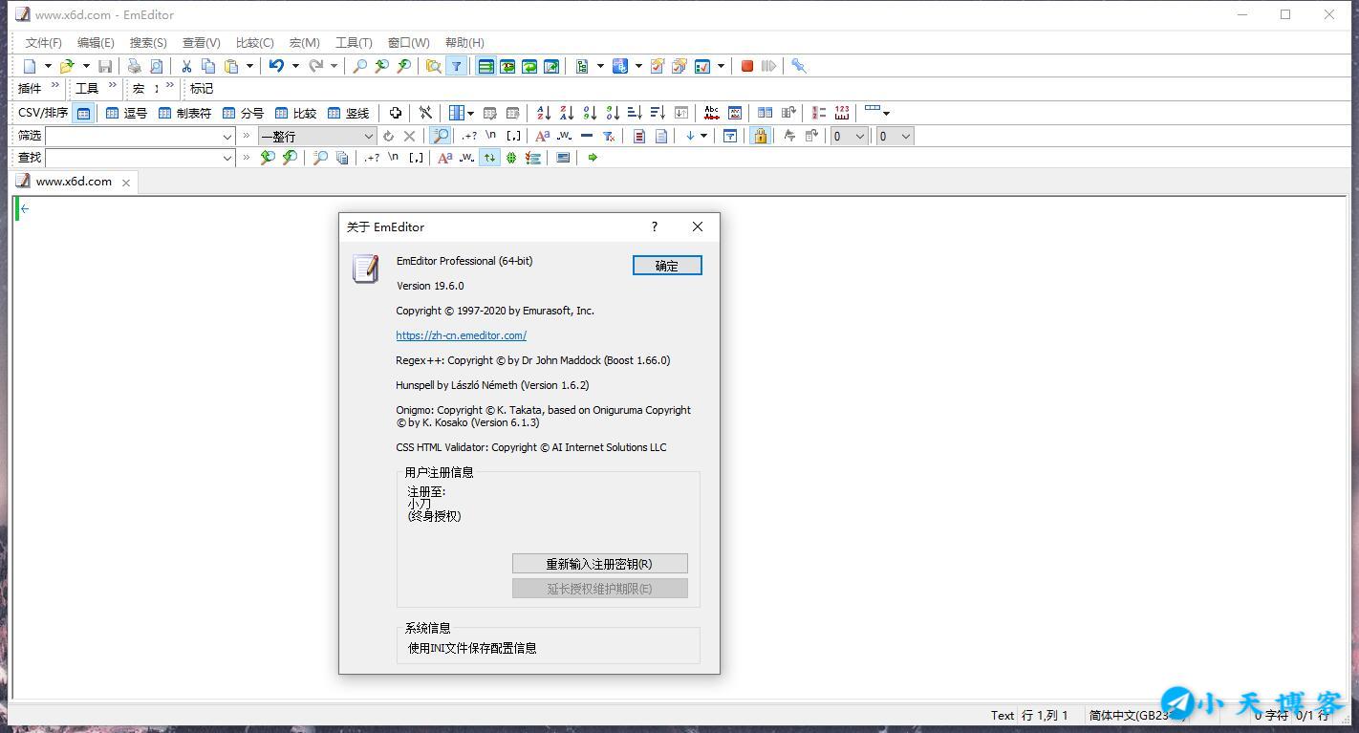Close the www.x6d.com tab with its X
This screenshot has width=1359, height=733.
coord(126,183)
